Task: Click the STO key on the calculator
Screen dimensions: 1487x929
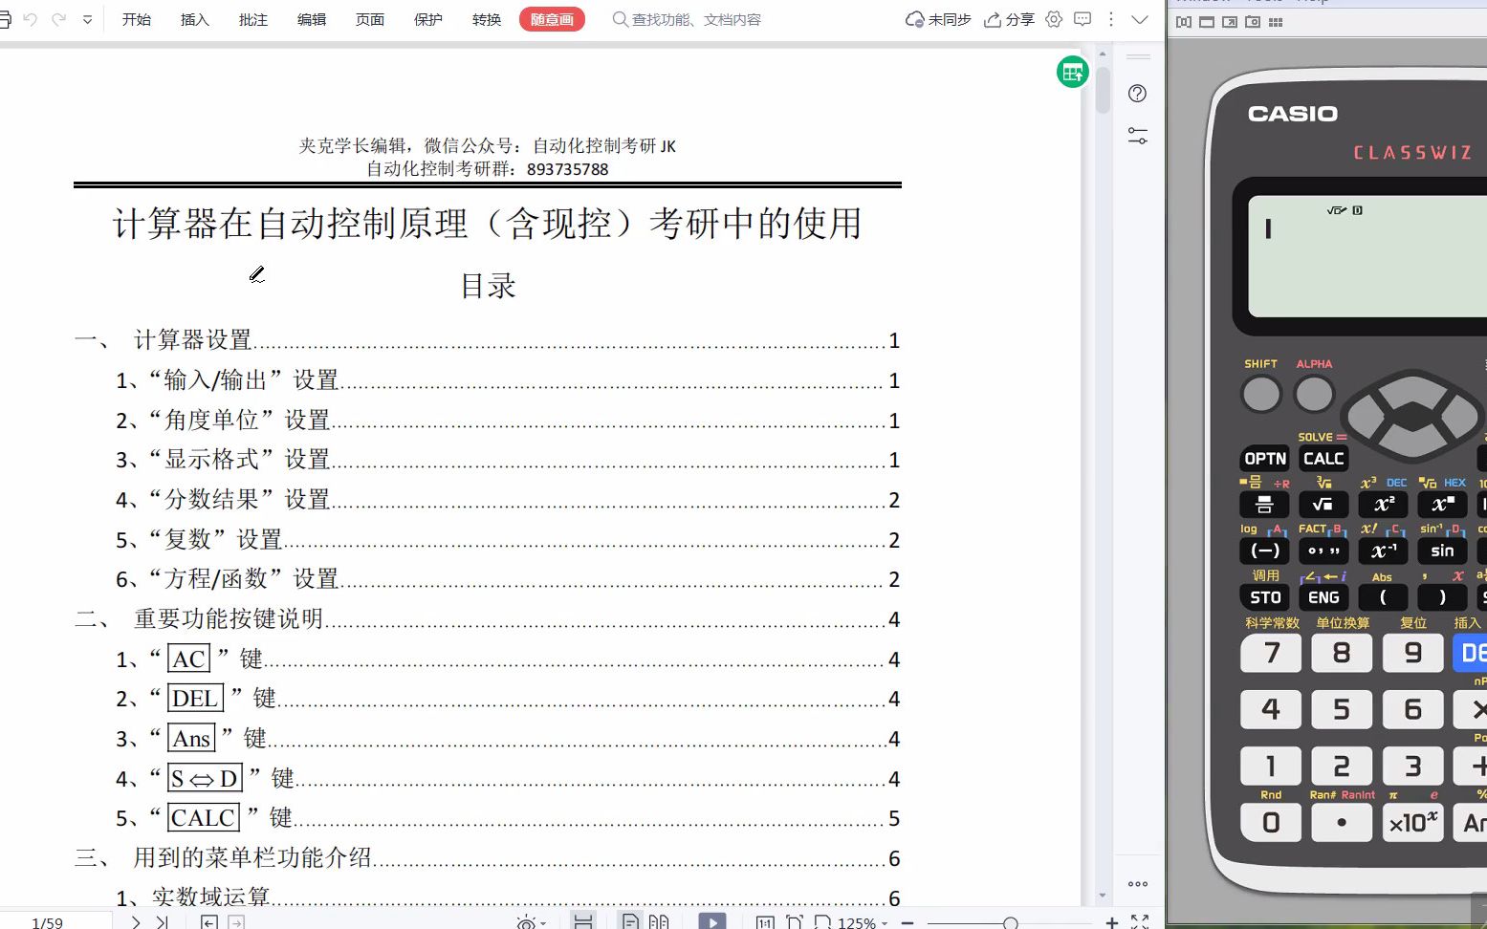Action: (x=1265, y=597)
